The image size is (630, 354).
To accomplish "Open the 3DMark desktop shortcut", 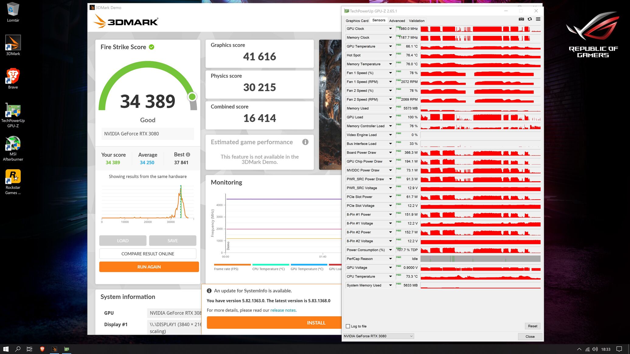I will pos(13,45).
